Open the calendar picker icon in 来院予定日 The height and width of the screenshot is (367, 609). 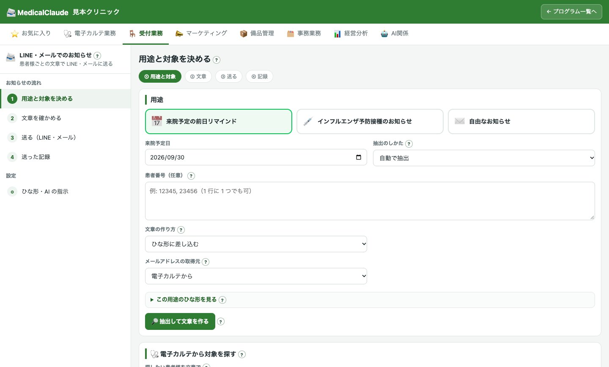tap(359, 157)
